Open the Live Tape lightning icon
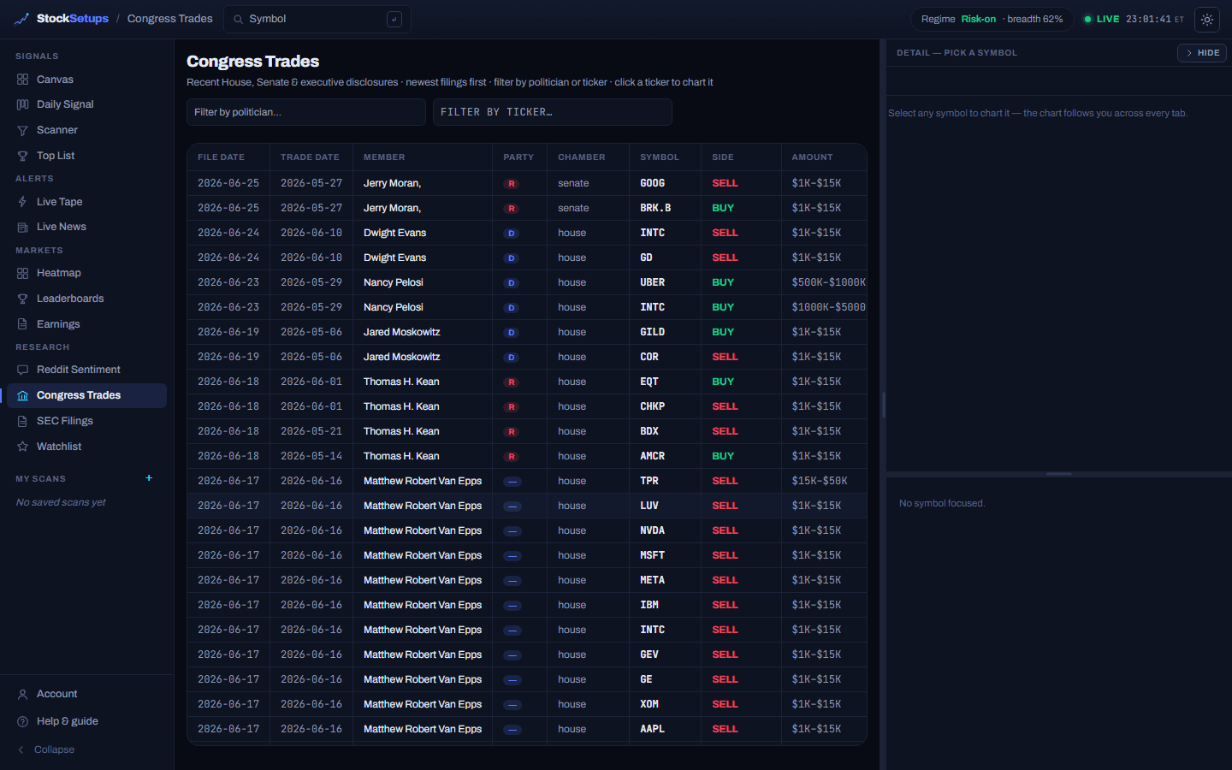Screen dimensions: 1232x770 click(x=23, y=202)
